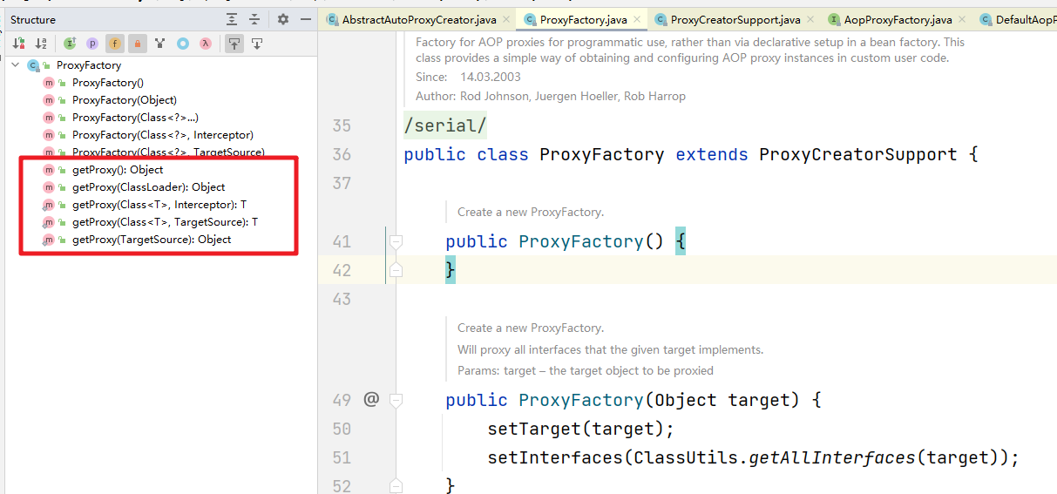1057x494 pixels.
Task: Click ProxyFactory class name on line 36
Action: (602, 154)
